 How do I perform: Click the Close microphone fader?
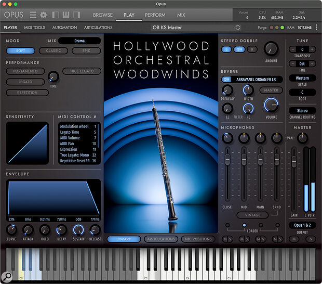[x=227, y=159]
